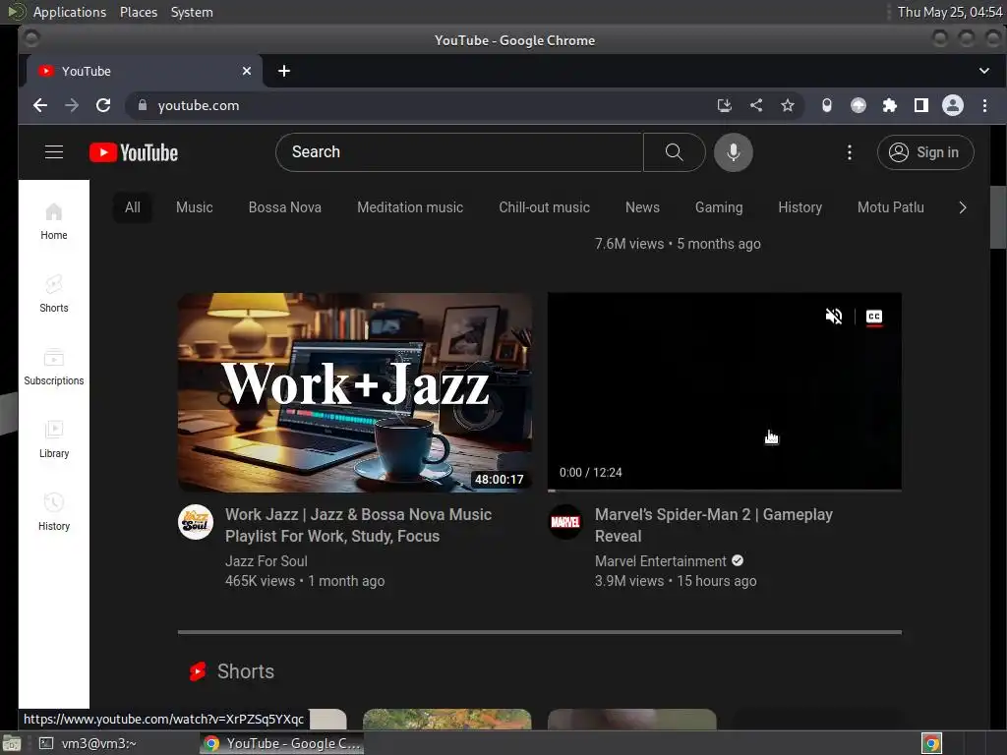
Task: Select the Motu Patlu filter chip
Action: (x=890, y=207)
